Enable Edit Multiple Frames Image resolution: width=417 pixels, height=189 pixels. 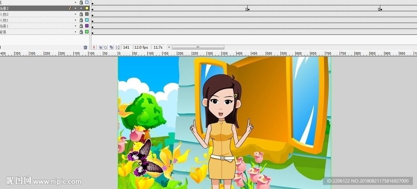(112, 47)
